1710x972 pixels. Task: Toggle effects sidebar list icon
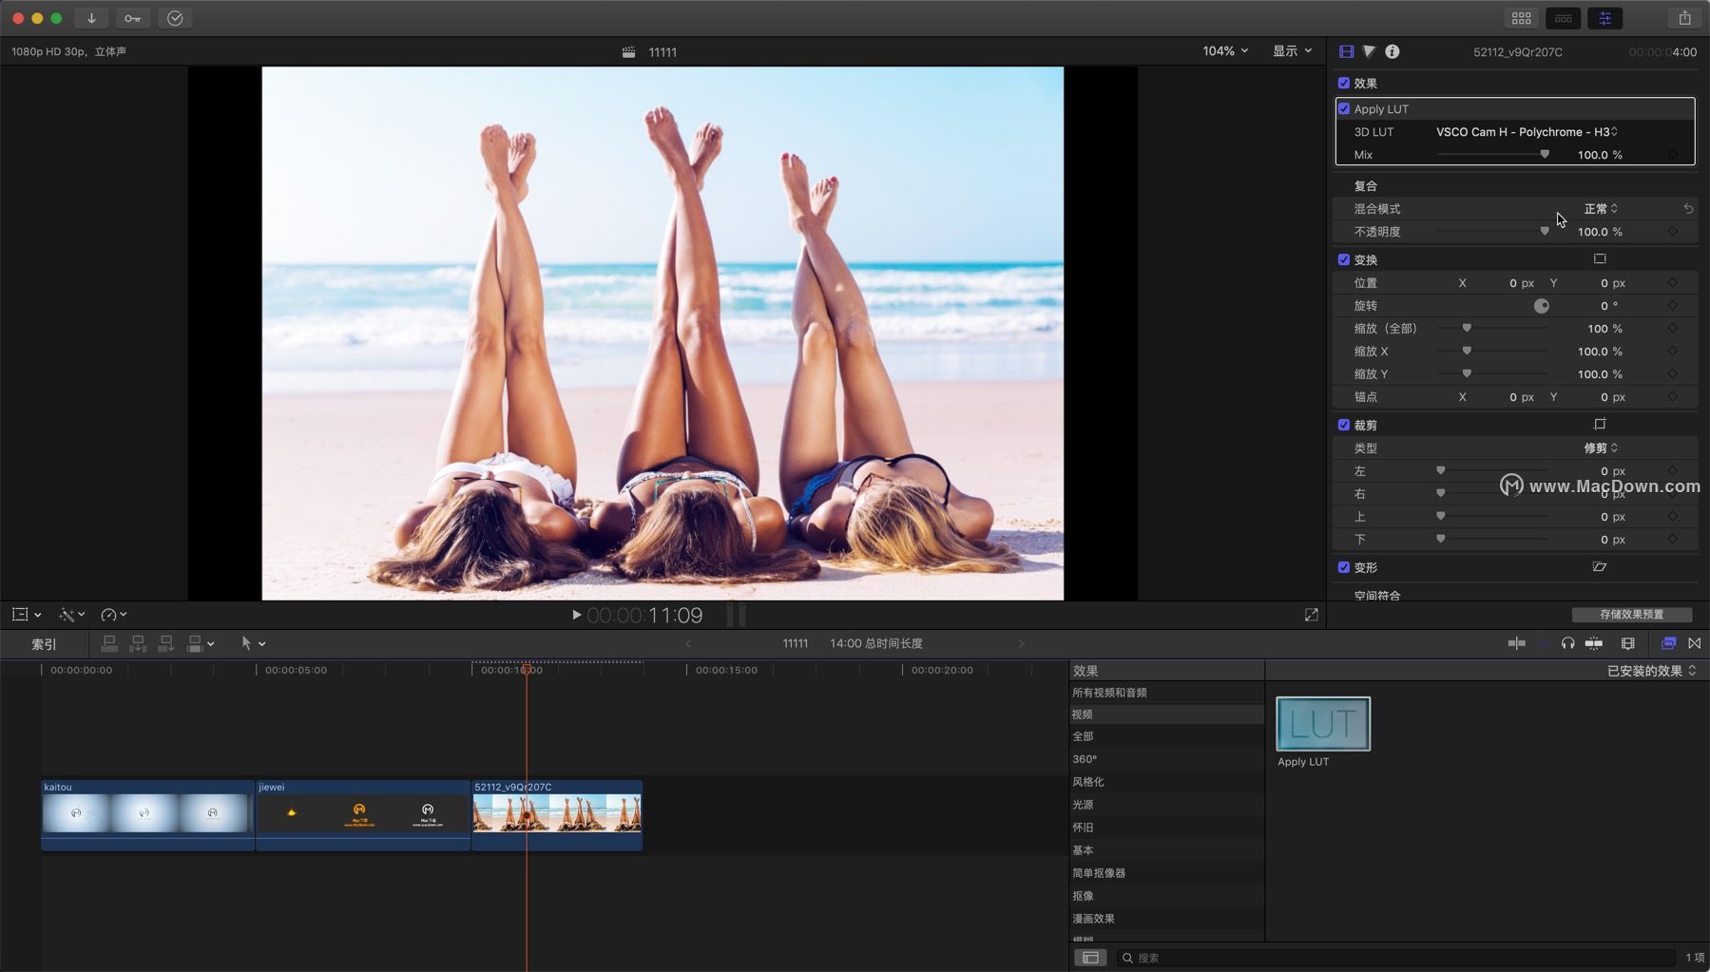(1090, 957)
